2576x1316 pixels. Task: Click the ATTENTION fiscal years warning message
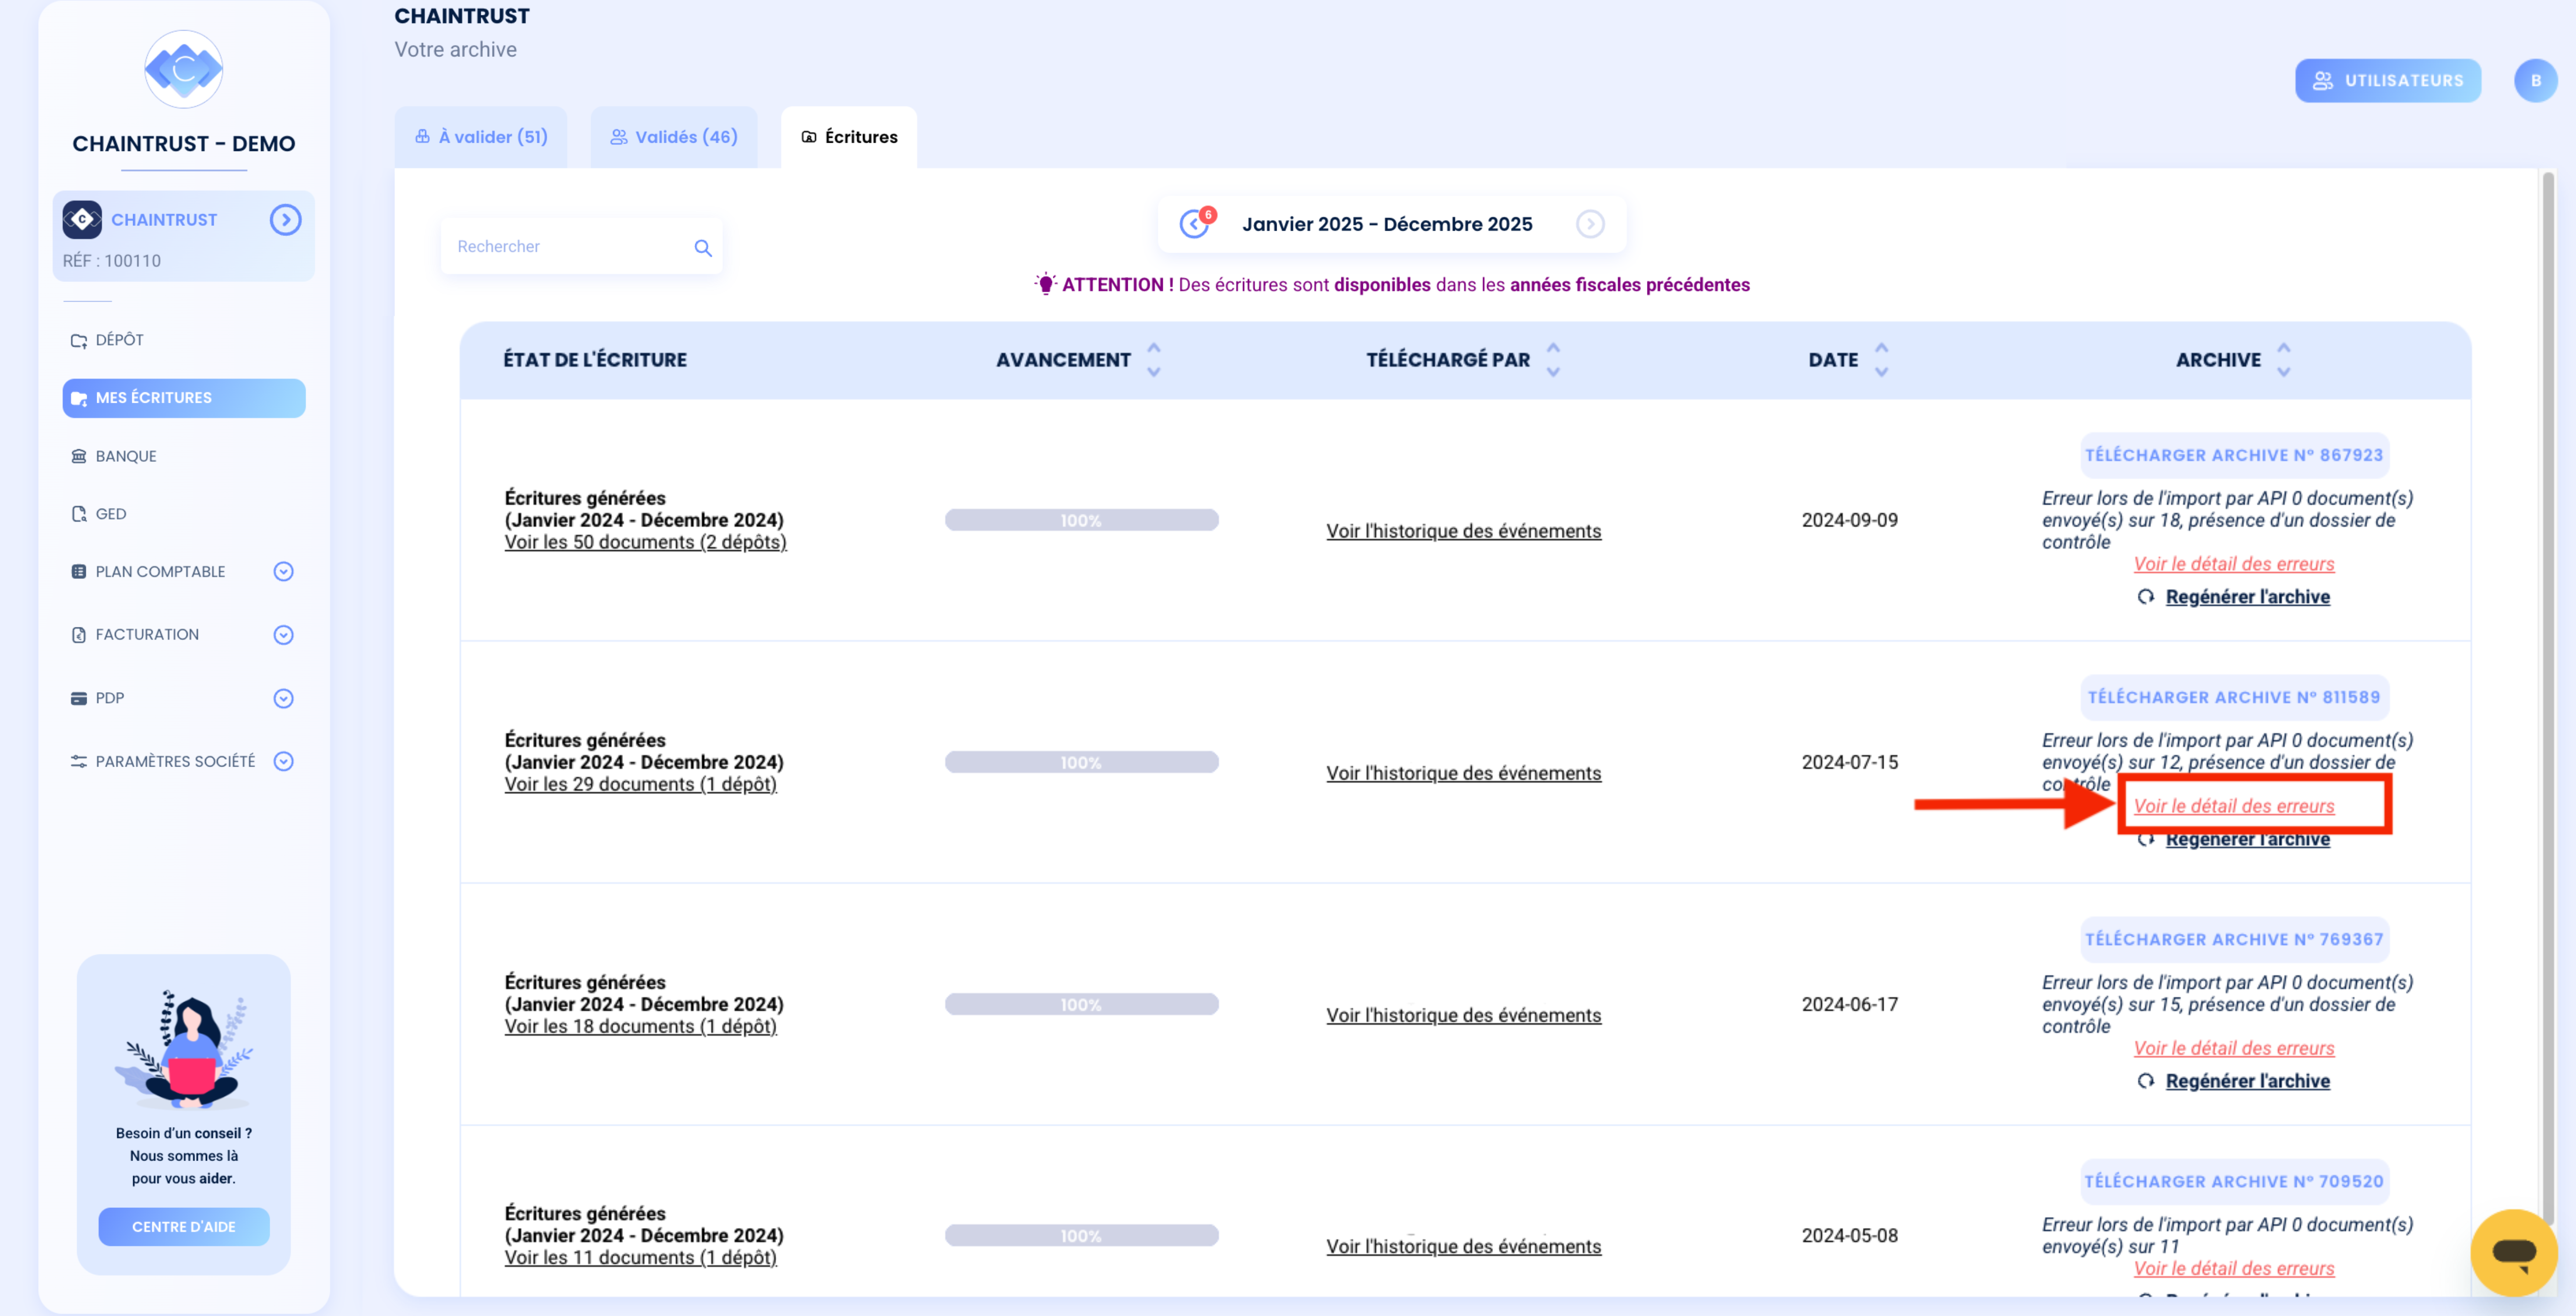point(1392,285)
